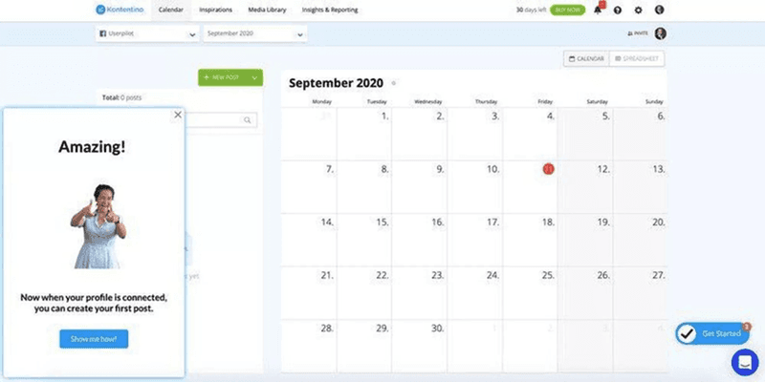
Task: Click the Show me how! button
Action: (x=94, y=338)
